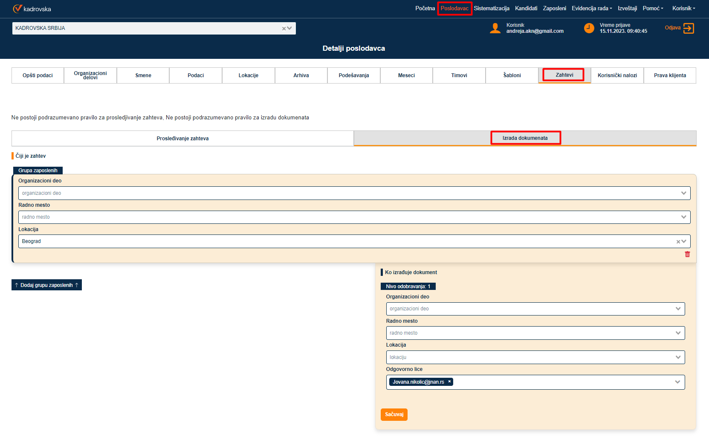
Task: Remove Jovana.nikolic@jnan.rs tag from Odgovorno lice
Action: (449, 382)
